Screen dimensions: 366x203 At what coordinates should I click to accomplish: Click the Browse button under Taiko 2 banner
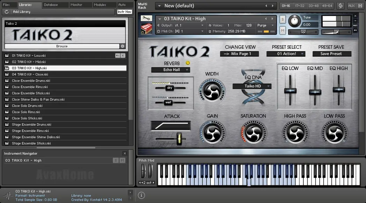pos(62,46)
